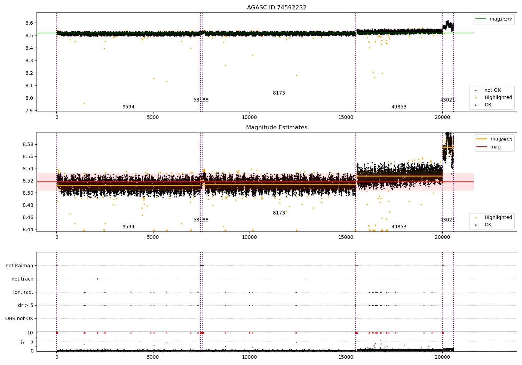This screenshot has width=522, height=365.
Task: Click the 'Ion. rad.' y-axis label
Action: (x=23, y=292)
